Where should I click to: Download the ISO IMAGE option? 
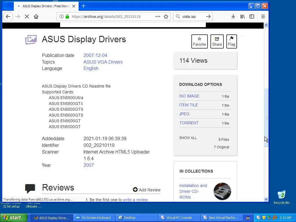click(189, 96)
